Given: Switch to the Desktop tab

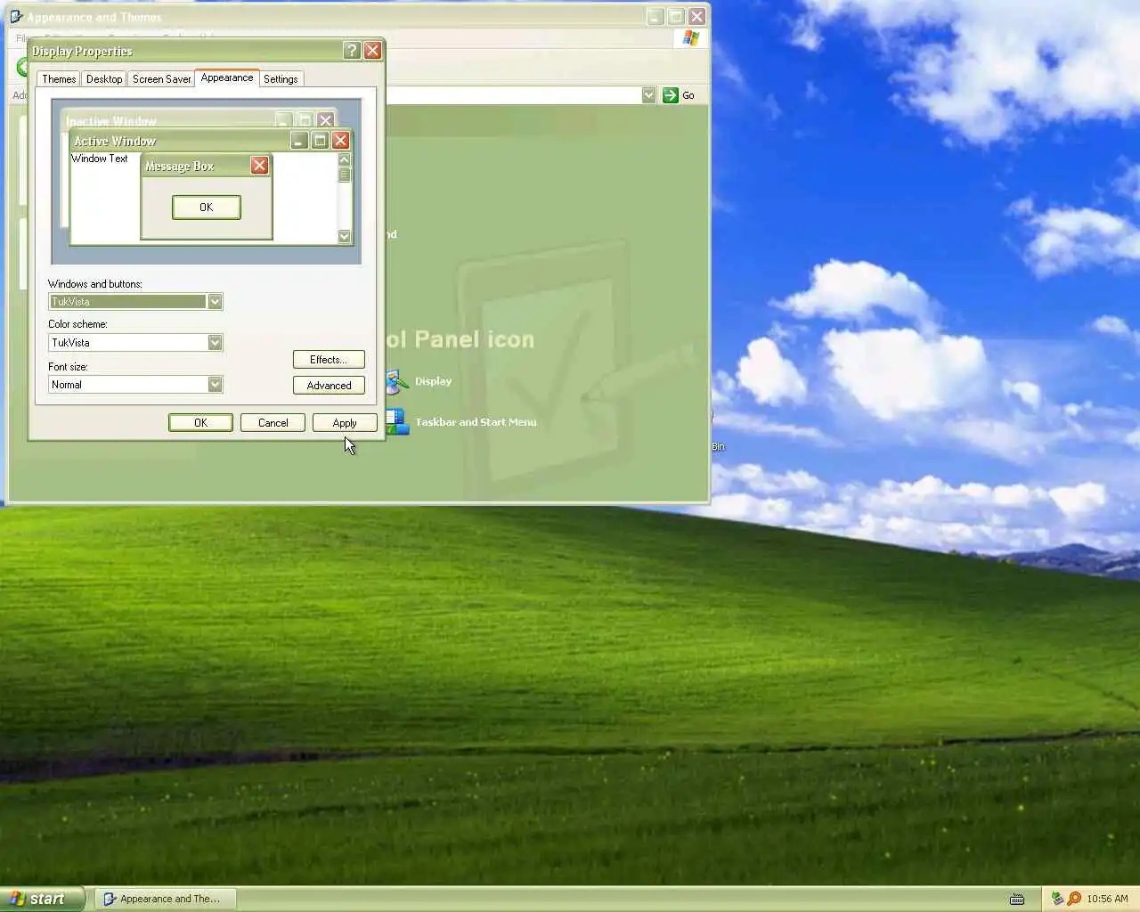Looking at the screenshot, I should click(x=104, y=79).
